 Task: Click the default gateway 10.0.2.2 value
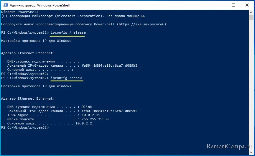pyautogui.click(x=83, y=123)
